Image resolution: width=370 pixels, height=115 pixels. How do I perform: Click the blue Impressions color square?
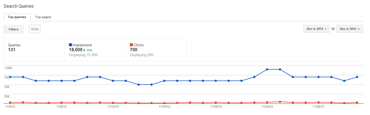tap(70, 45)
